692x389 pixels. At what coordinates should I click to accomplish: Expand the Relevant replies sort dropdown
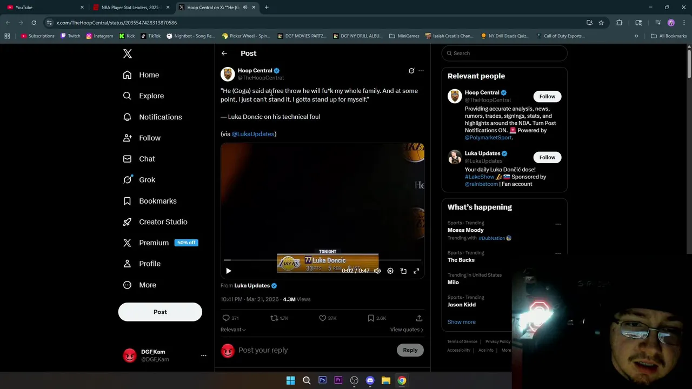pos(233,330)
